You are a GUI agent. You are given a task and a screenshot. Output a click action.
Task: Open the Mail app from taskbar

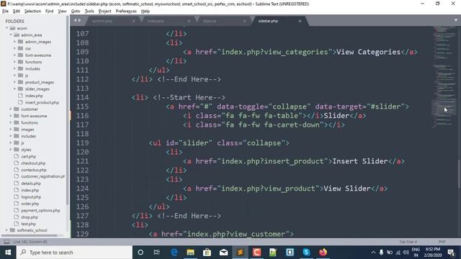[x=223, y=253]
